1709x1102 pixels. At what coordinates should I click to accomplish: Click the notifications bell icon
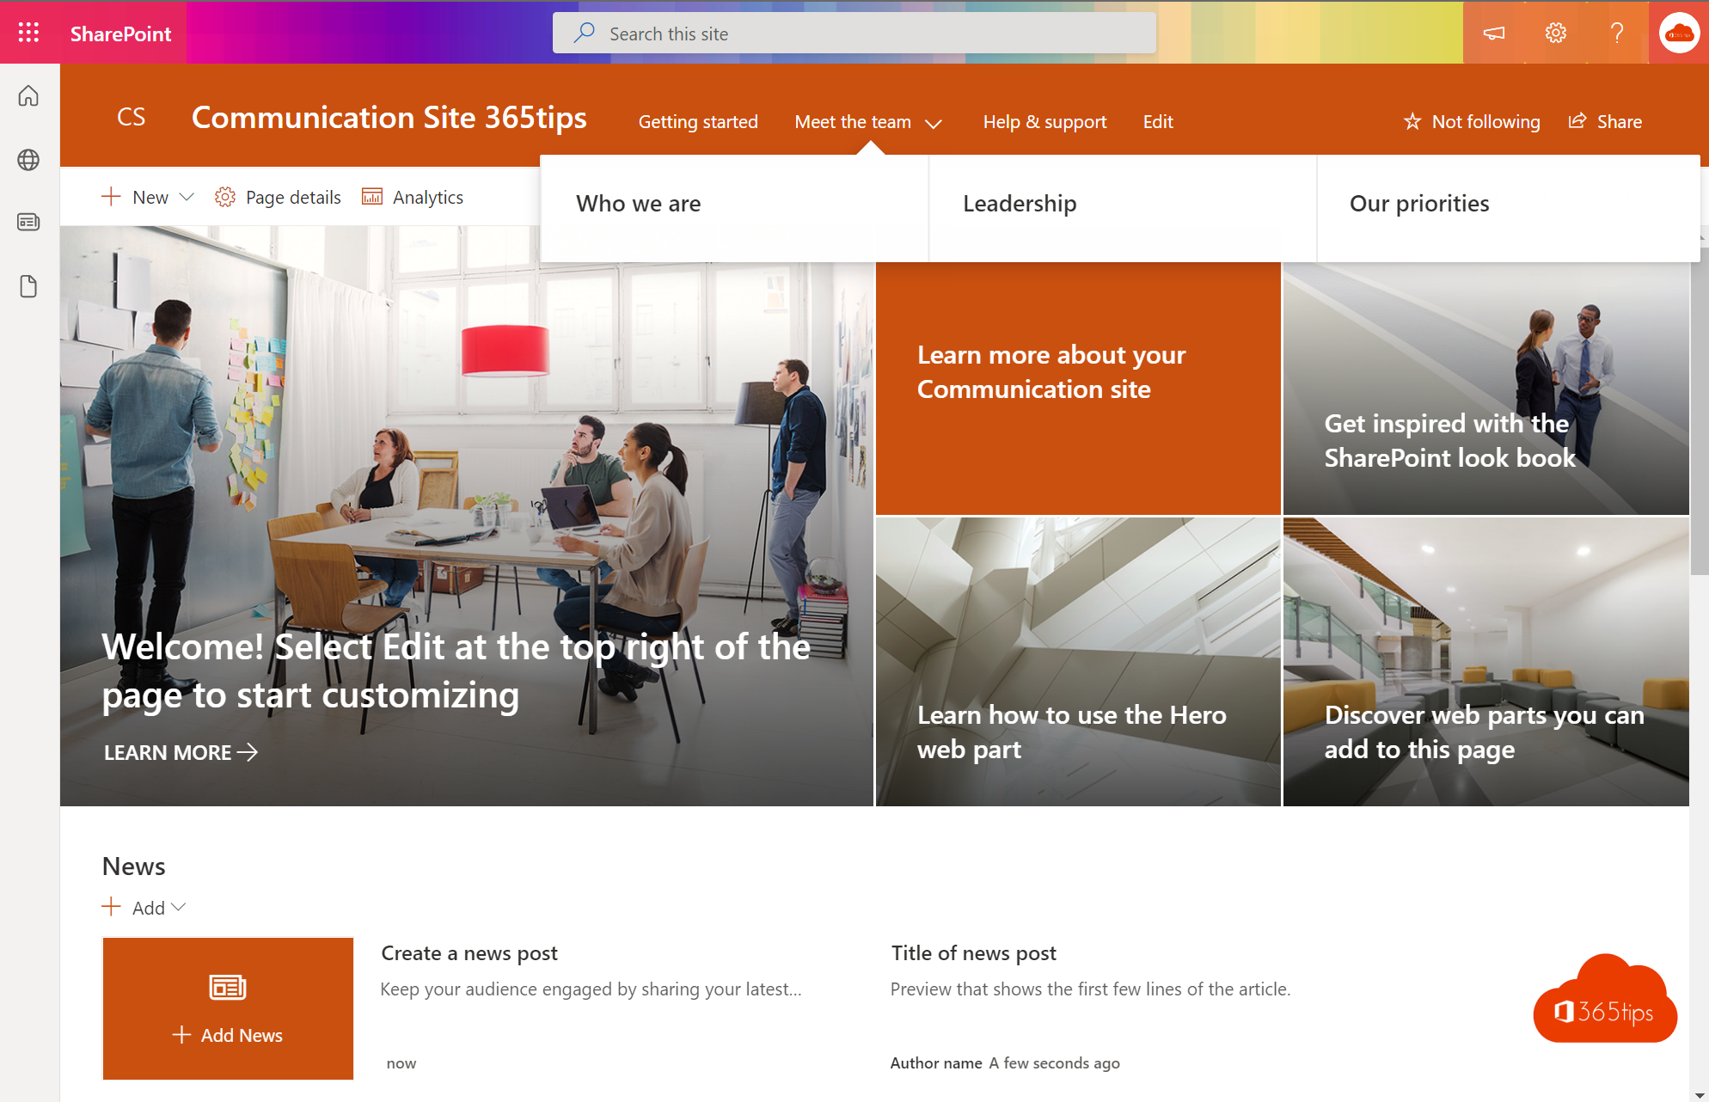pos(1493,33)
